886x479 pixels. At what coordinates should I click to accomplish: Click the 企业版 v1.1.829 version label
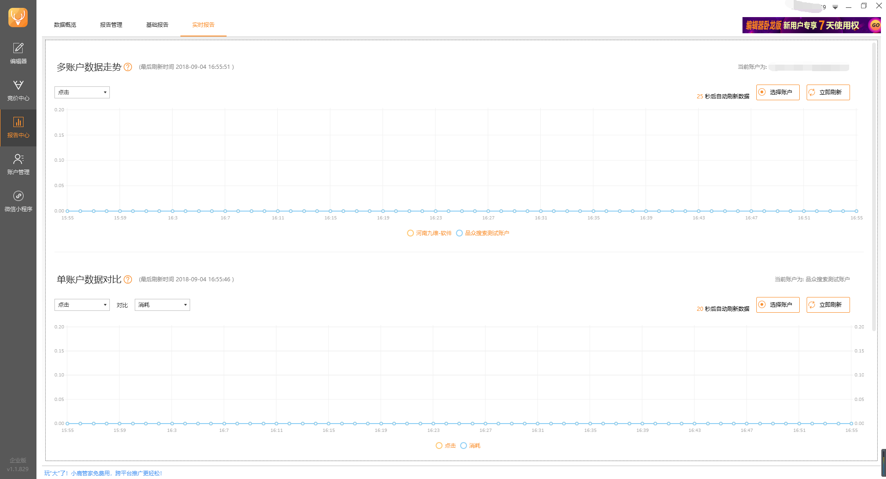click(18, 465)
